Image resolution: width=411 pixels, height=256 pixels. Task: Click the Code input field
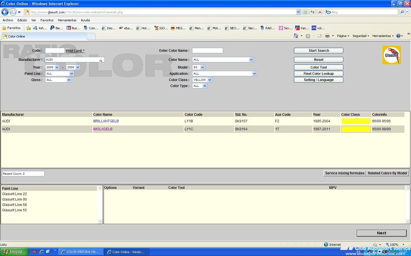(x=55, y=51)
